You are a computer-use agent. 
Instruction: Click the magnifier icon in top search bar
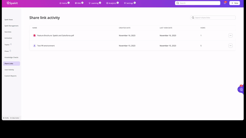[178, 3]
